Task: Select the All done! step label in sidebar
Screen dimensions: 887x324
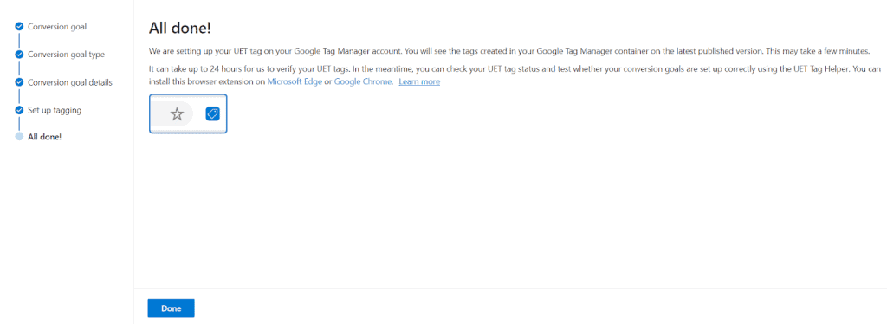Action: (x=45, y=136)
